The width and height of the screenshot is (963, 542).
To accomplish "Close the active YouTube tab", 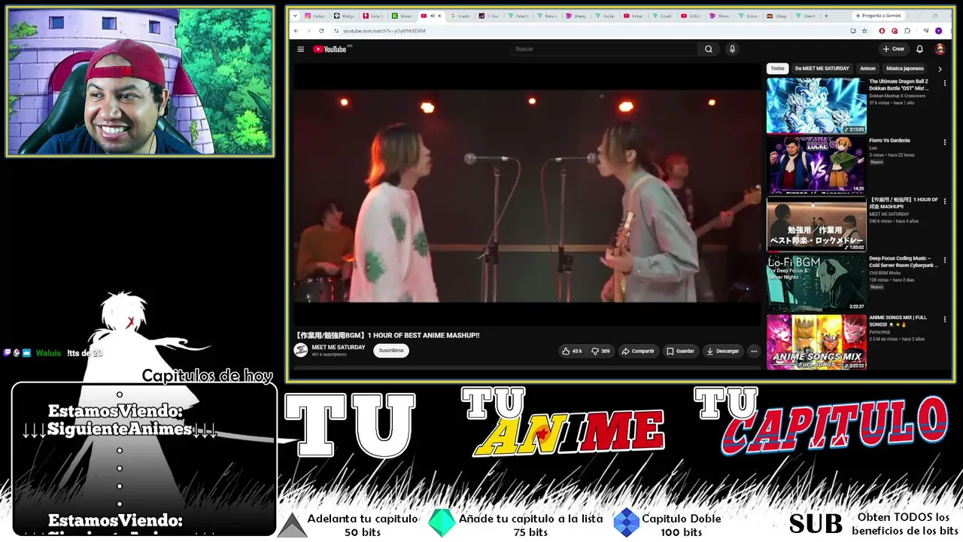I will [x=439, y=16].
